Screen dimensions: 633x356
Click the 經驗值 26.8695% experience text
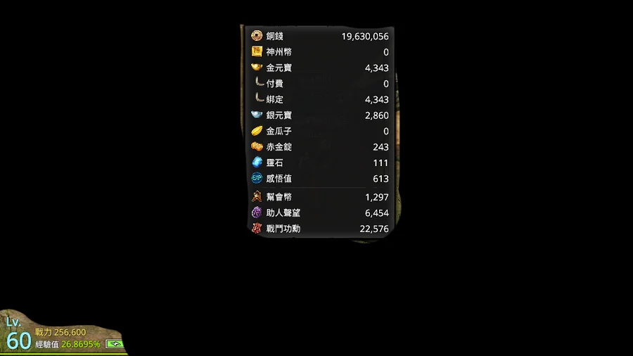(x=68, y=344)
